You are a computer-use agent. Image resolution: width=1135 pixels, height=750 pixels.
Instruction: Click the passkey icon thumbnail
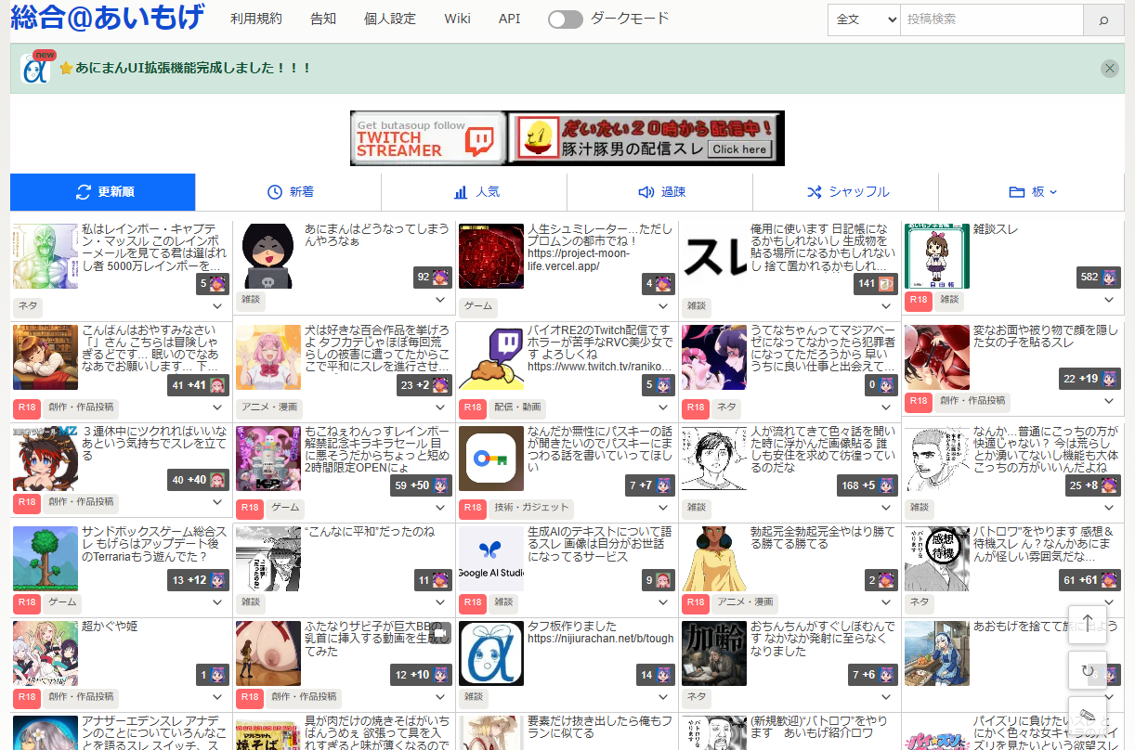click(x=491, y=459)
